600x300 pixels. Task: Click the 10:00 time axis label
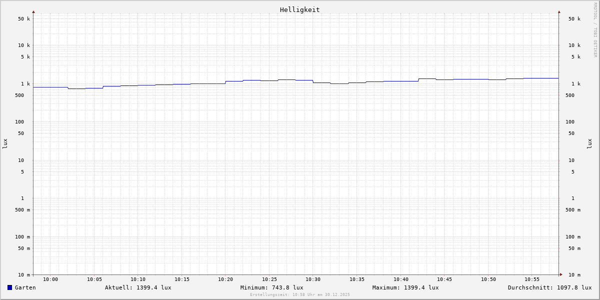click(x=50, y=279)
